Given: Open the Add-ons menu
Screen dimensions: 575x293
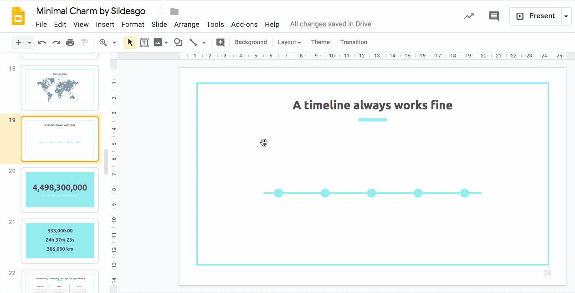Looking at the screenshot, I should click(244, 25).
